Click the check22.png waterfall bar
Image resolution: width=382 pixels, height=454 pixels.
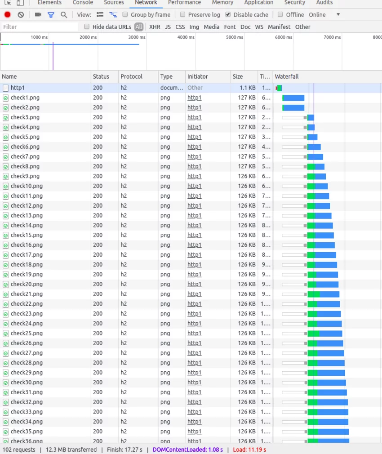tap(324, 304)
